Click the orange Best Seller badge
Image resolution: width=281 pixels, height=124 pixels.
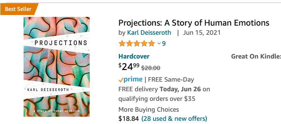pos(19,9)
